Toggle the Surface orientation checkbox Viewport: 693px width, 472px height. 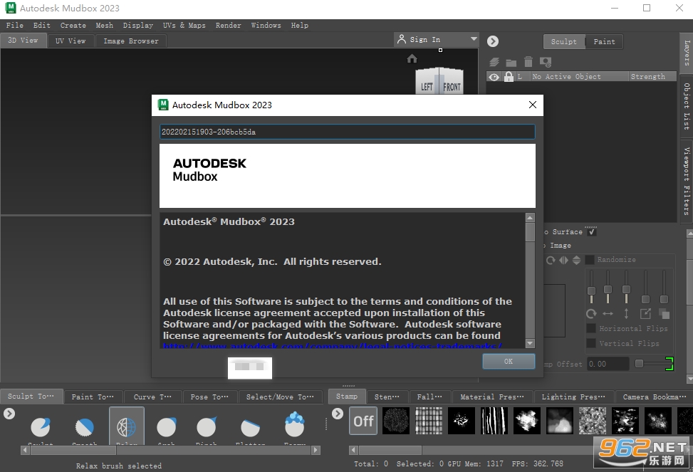pos(593,232)
